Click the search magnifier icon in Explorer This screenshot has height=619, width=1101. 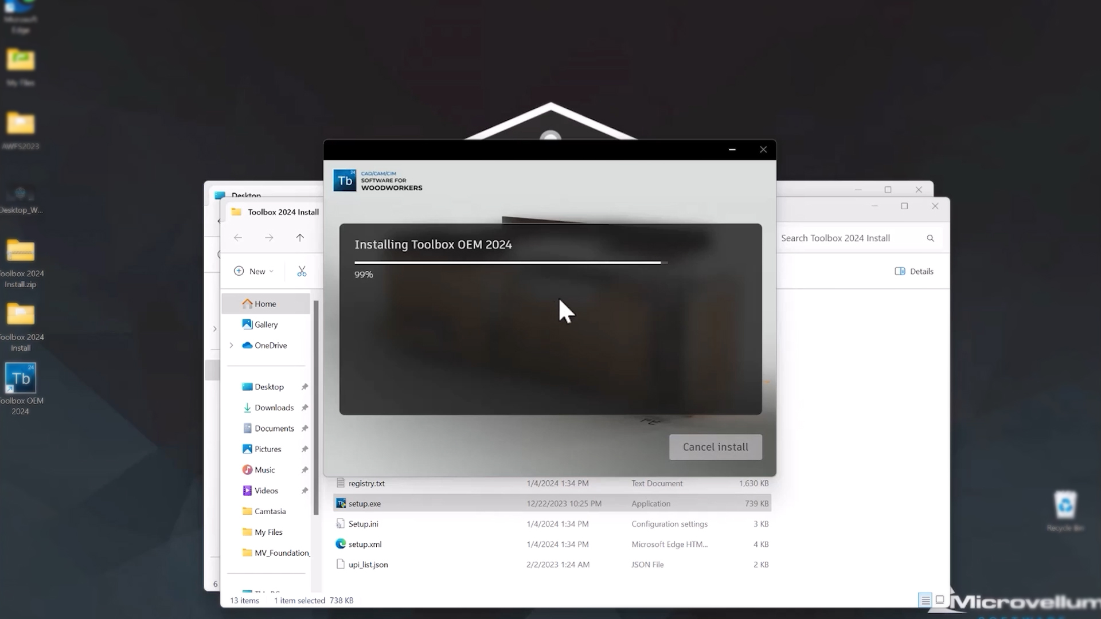[x=930, y=238]
